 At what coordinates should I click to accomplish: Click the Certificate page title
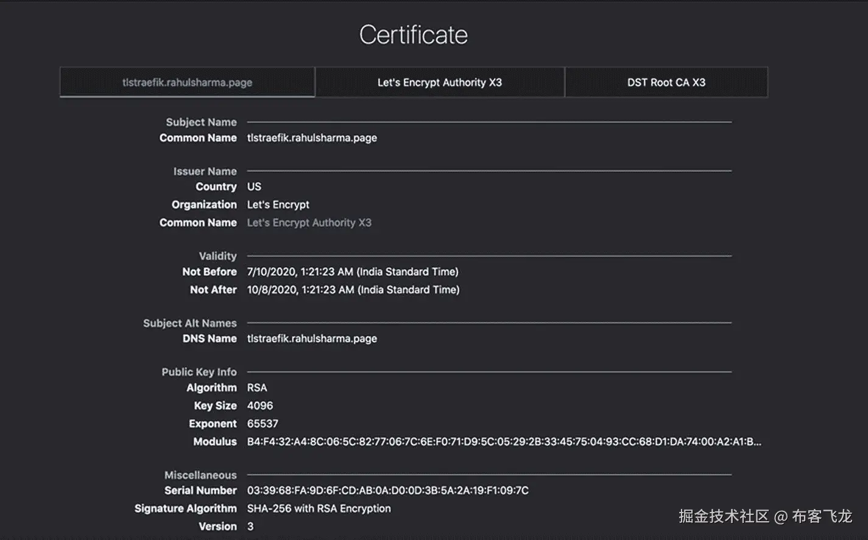414,35
